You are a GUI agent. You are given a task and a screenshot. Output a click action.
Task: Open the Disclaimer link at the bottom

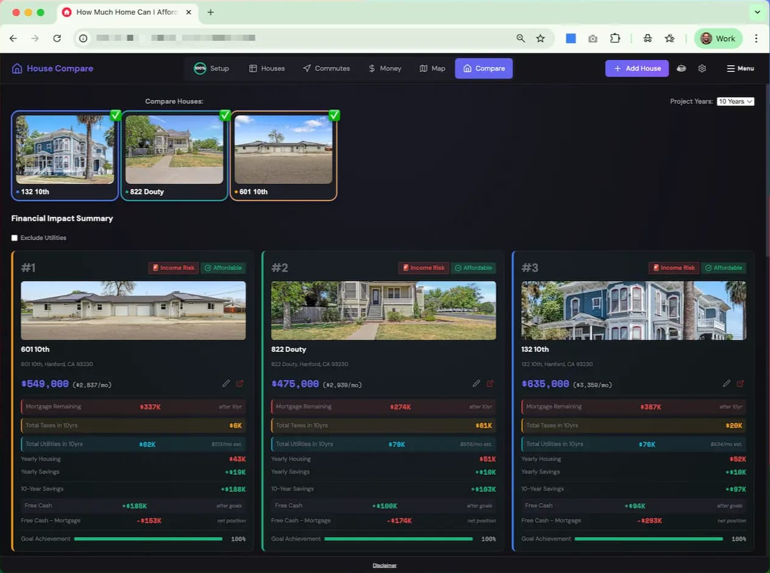point(384,565)
